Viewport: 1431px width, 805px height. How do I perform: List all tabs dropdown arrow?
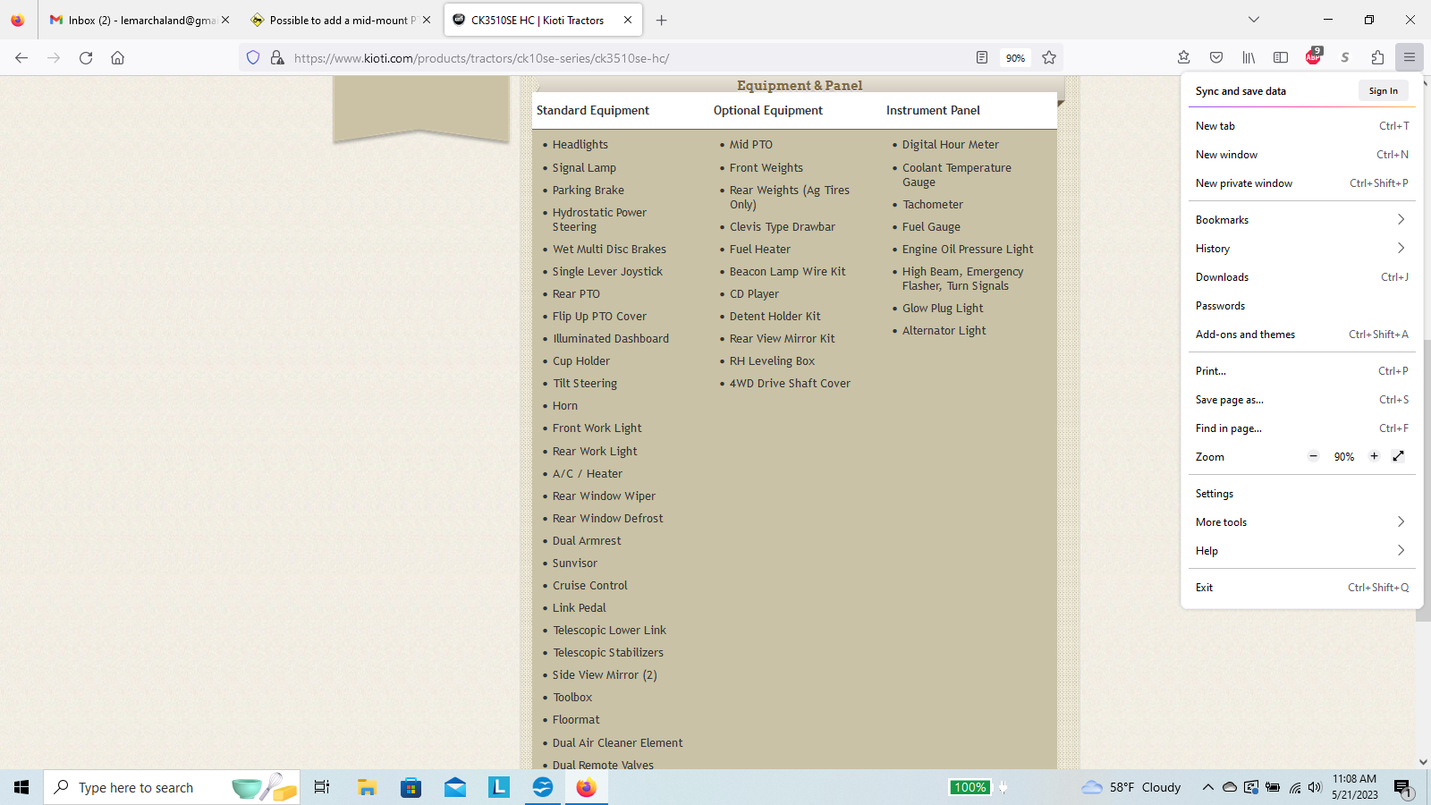[1254, 20]
